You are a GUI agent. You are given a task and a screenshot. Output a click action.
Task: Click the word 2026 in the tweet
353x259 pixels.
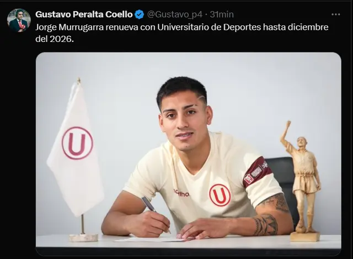tap(61, 39)
